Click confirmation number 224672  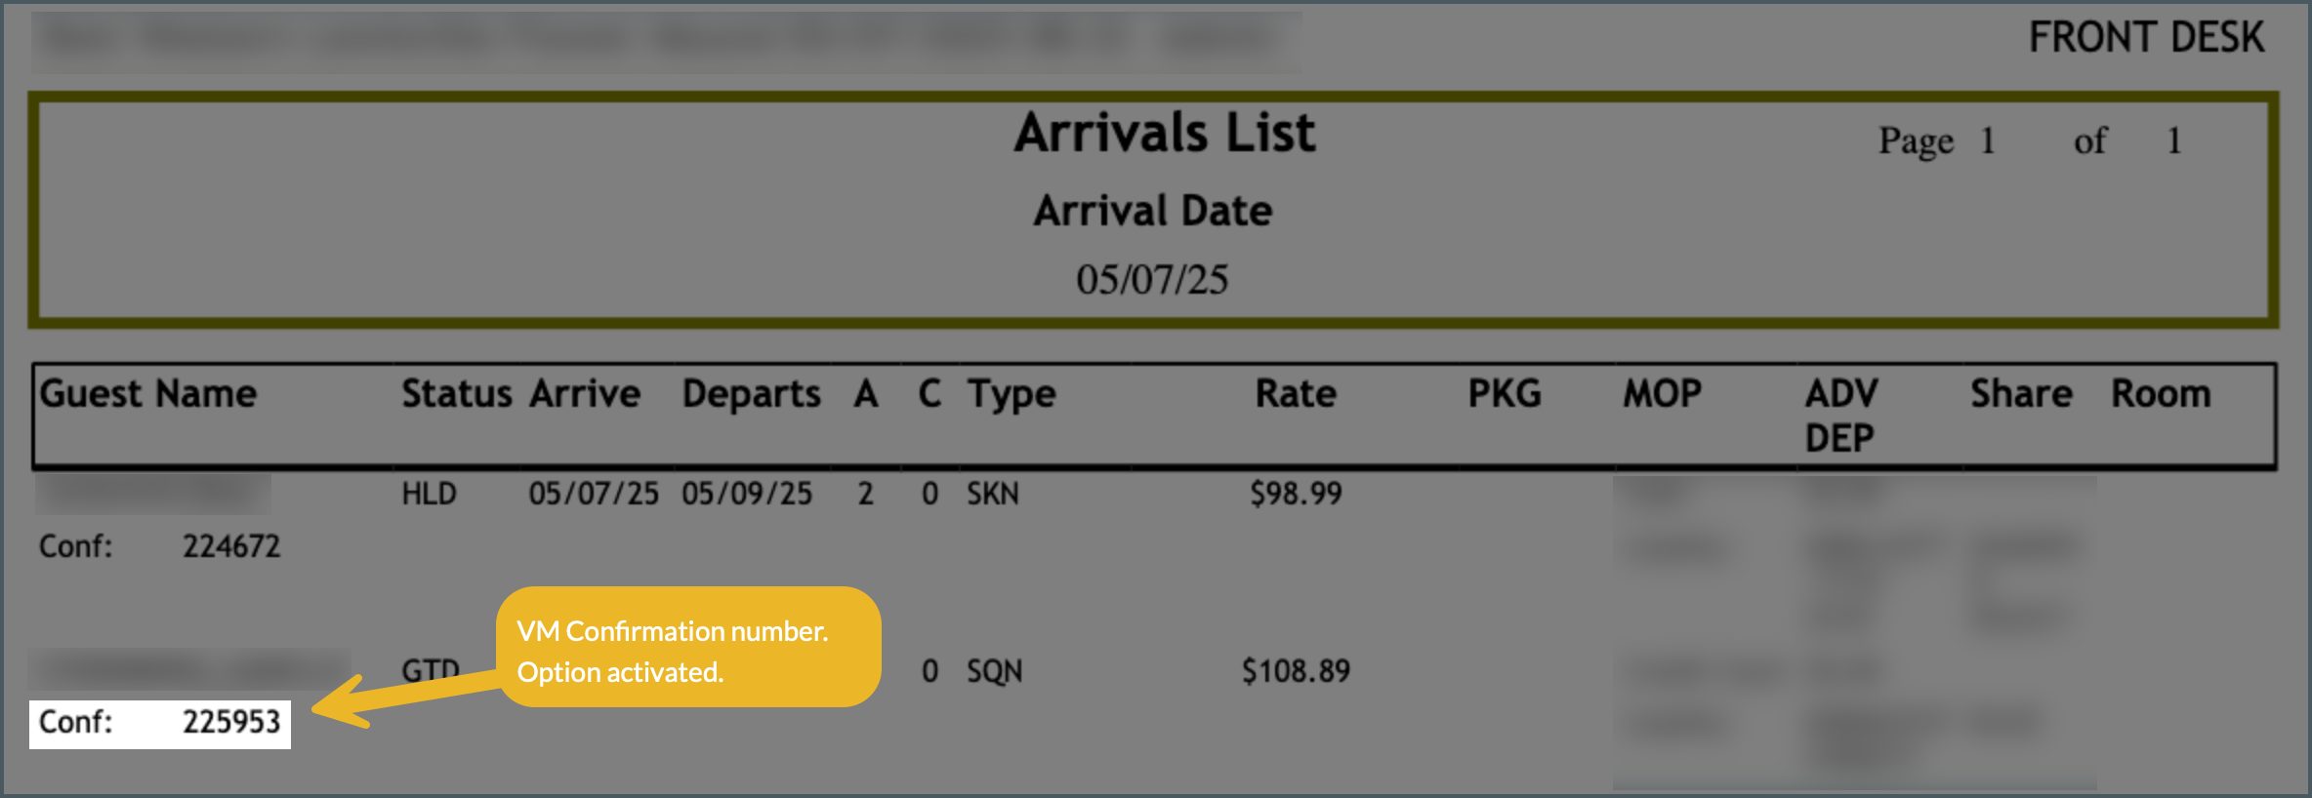tap(231, 546)
